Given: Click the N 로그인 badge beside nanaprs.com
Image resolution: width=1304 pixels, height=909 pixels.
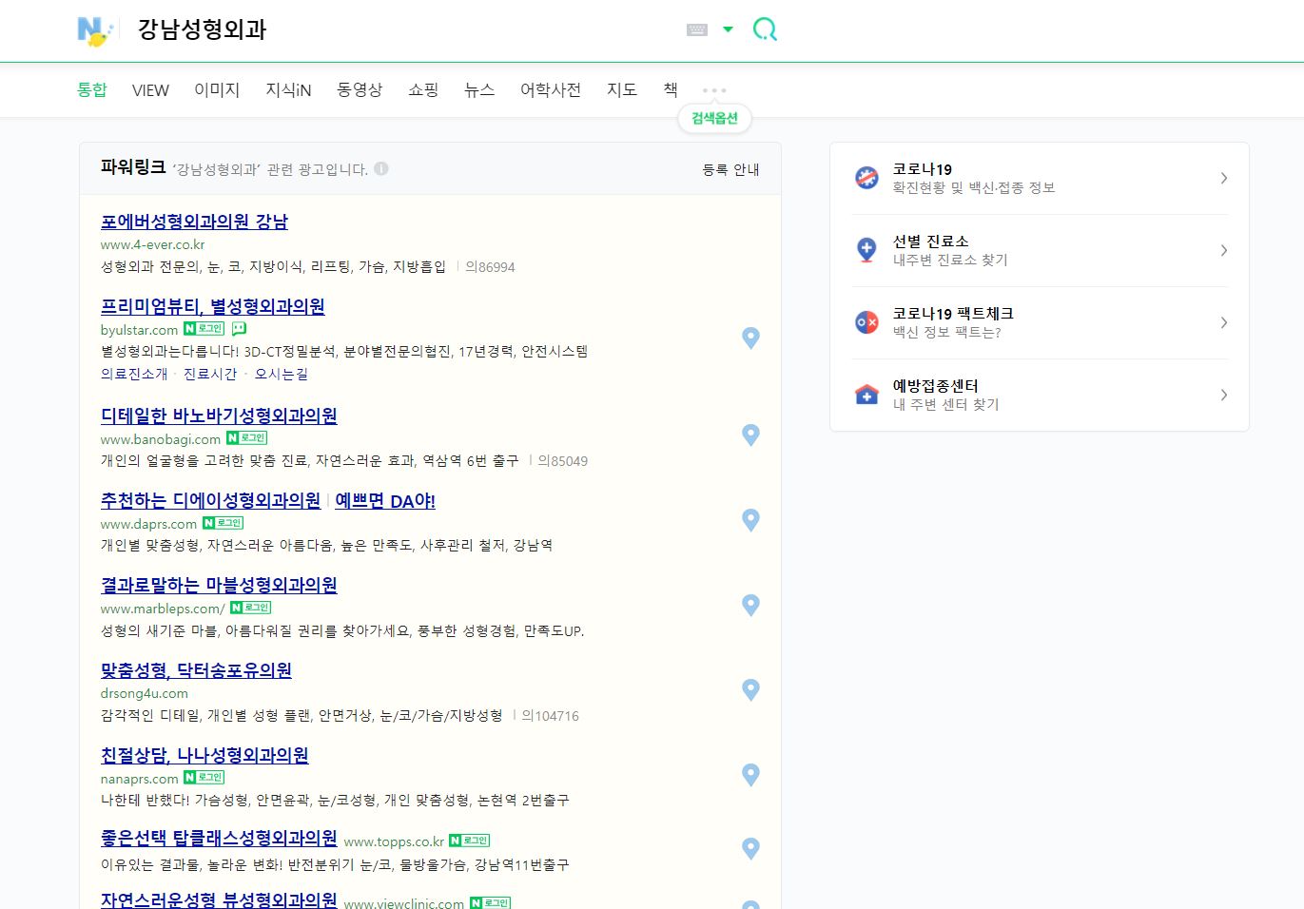Looking at the screenshot, I should pos(204,778).
